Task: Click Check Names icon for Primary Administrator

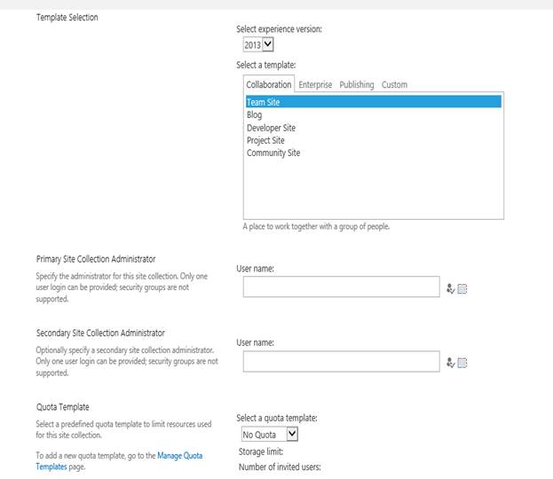Action: click(451, 287)
